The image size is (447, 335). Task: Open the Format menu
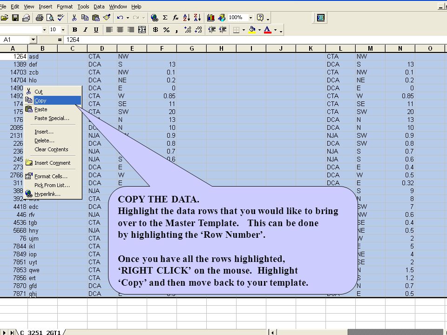65,6
